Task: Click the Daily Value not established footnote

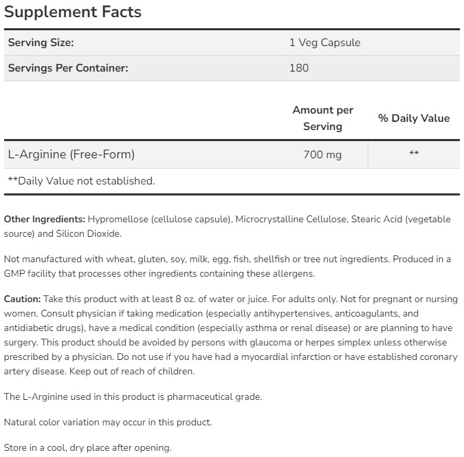Action: [81, 181]
